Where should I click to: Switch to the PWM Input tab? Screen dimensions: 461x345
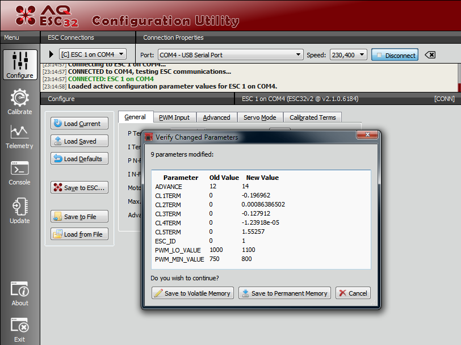[174, 117]
